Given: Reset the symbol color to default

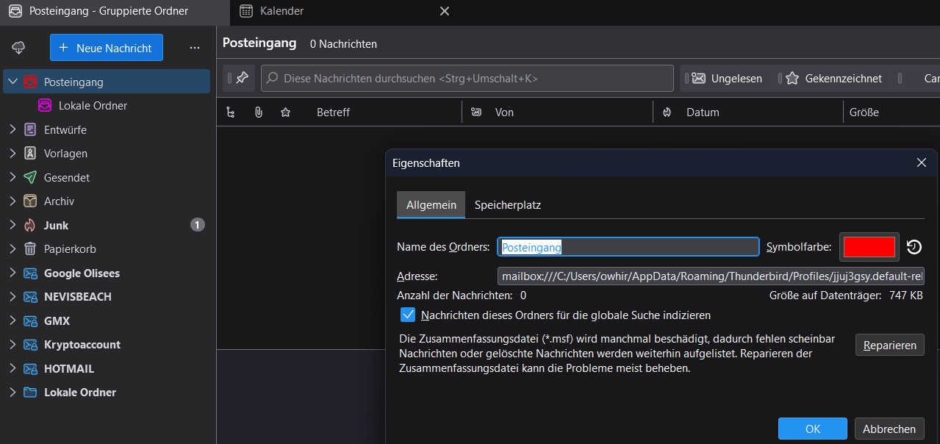Looking at the screenshot, I should pyautogui.click(x=914, y=247).
